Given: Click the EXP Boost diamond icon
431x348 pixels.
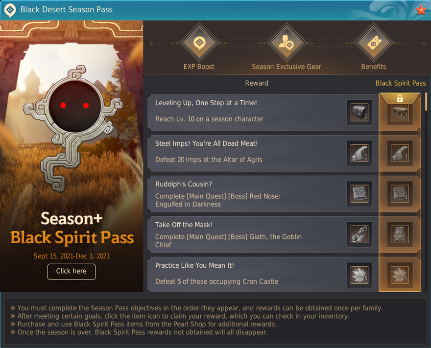Looking at the screenshot, I should pyautogui.click(x=199, y=43).
